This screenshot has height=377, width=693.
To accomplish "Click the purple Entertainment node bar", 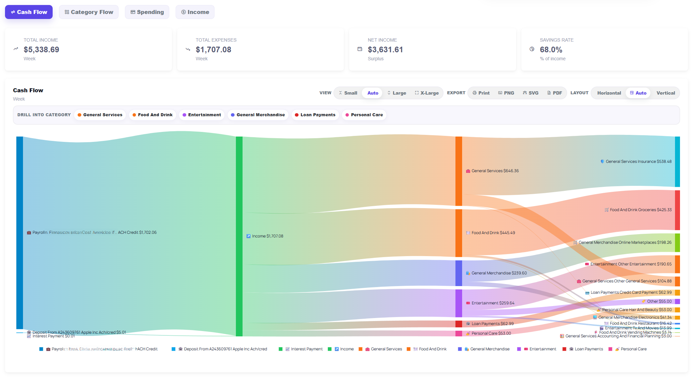I will [459, 303].
